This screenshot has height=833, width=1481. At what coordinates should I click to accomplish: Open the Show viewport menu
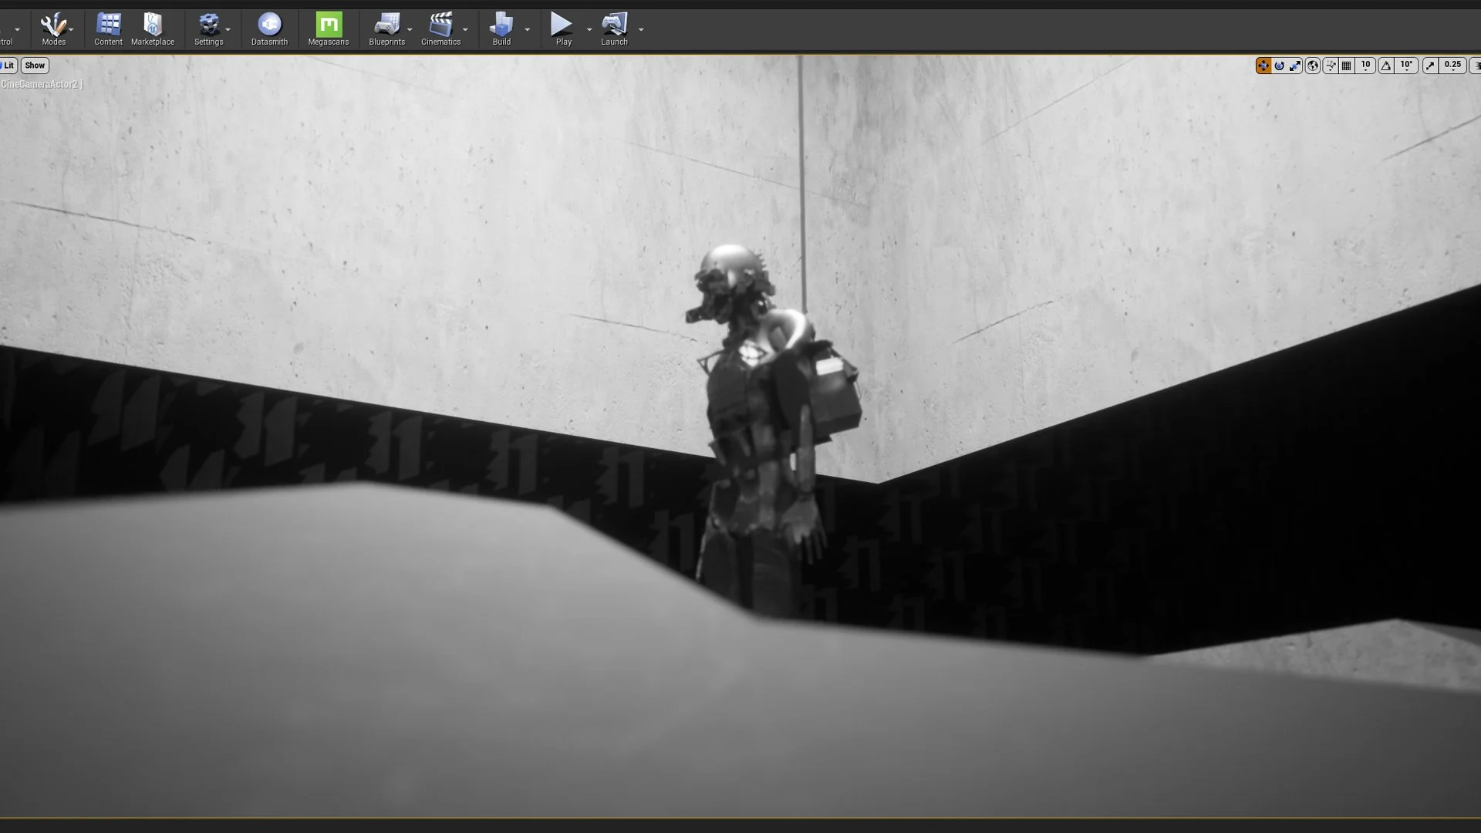[x=35, y=66]
